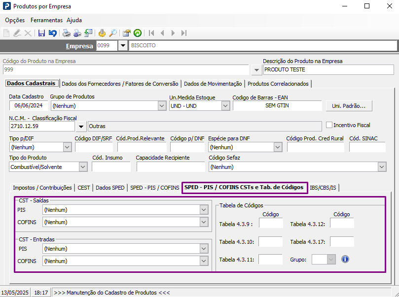Go to the first record

coord(151,33)
